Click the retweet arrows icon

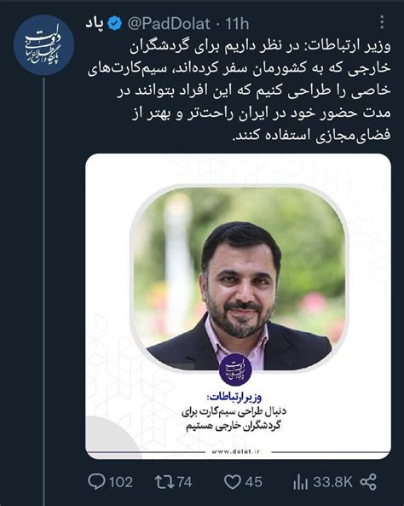pos(164,482)
